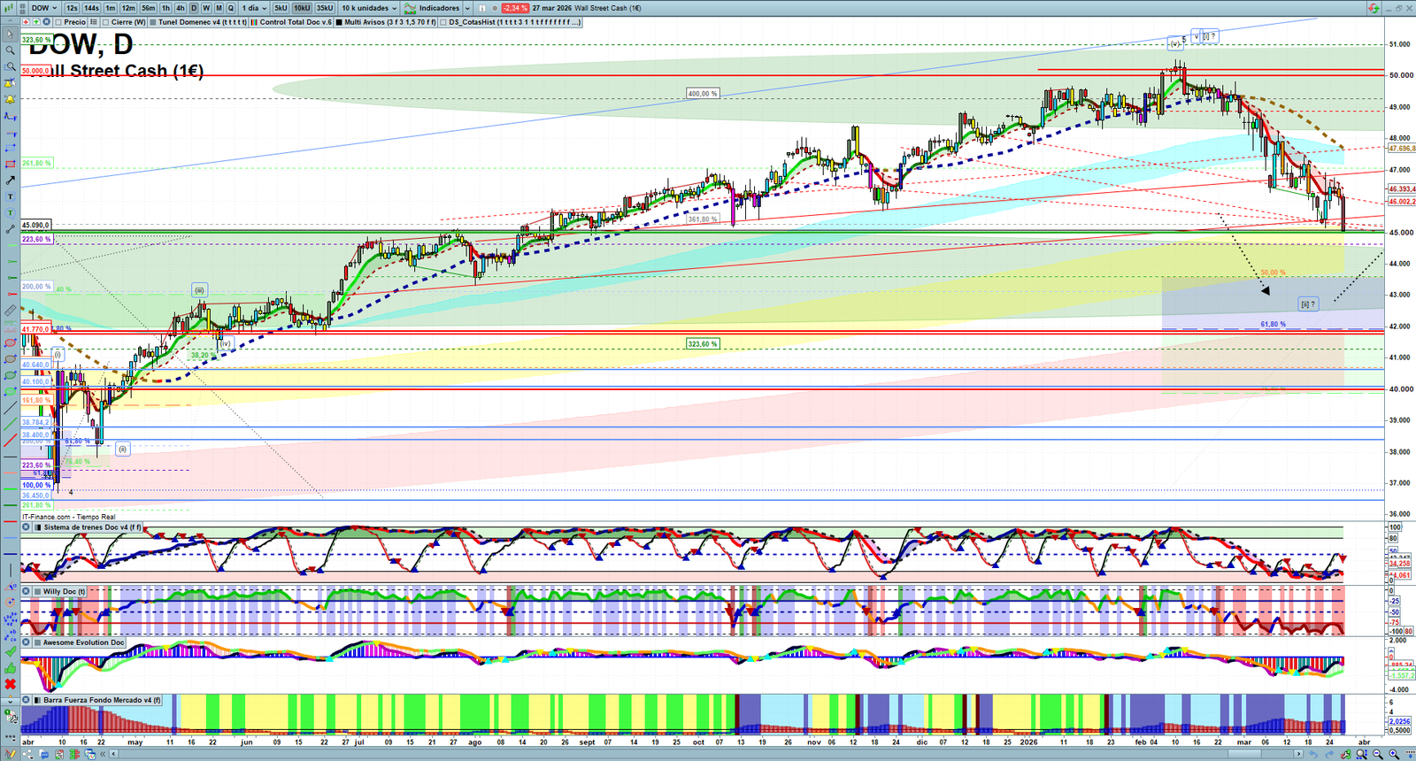Switch to the weekly W timeframe

coord(206,8)
